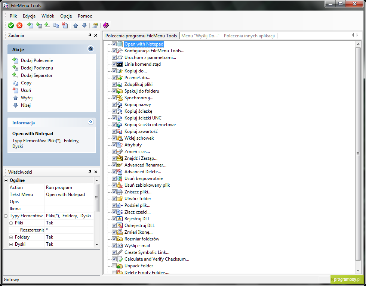Image resolution: width=366 pixels, height=286 pixels.
Task: Close the Zadania panel
Action: pos(96,35)
